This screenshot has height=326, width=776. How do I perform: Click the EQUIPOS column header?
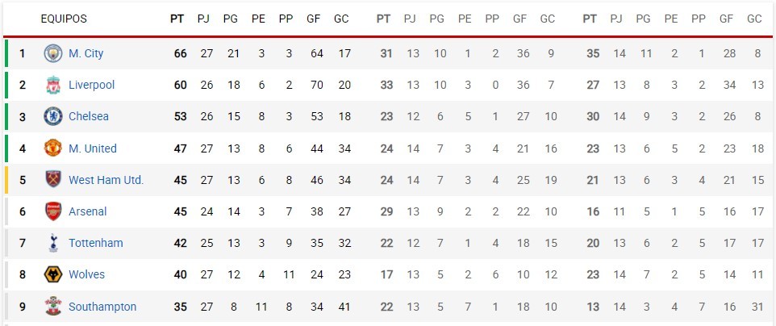[64, 19]
